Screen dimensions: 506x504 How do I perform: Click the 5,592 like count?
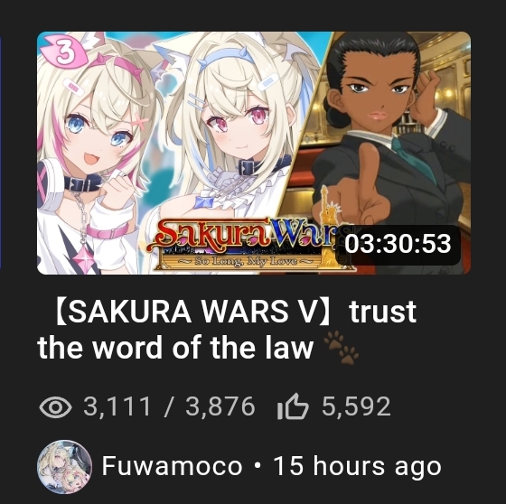pos(356,406)
